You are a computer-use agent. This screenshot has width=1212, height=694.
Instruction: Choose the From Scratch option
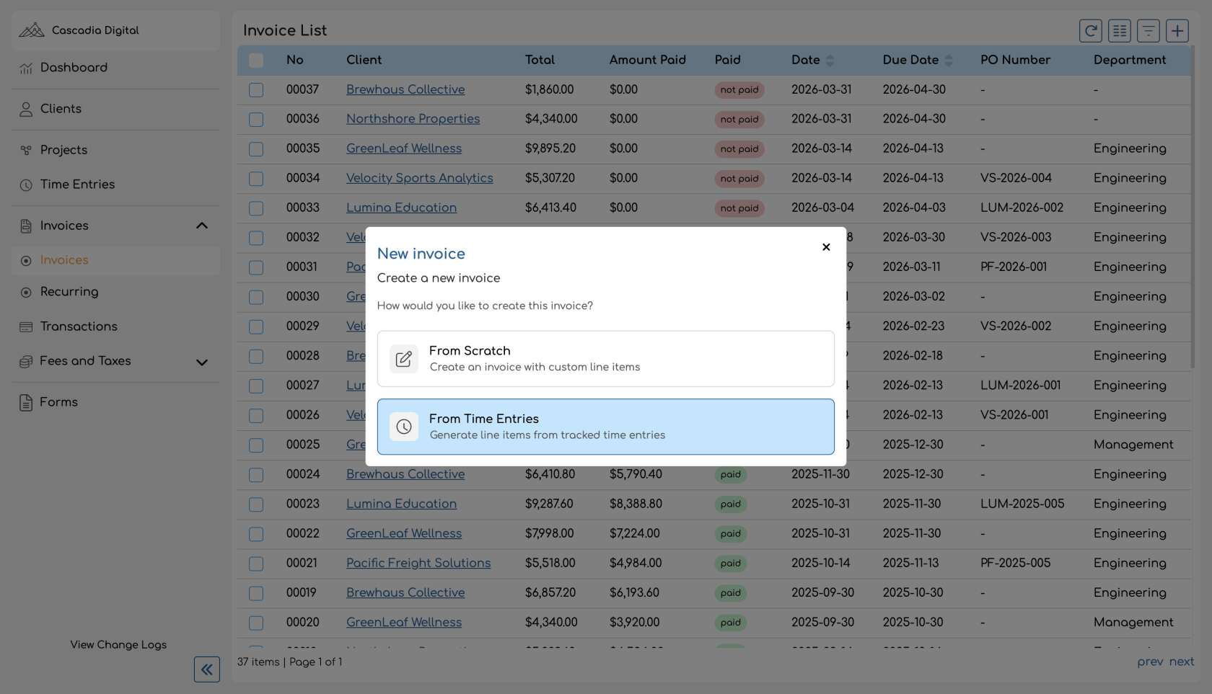pyautogui.click(x=606, y=359)
